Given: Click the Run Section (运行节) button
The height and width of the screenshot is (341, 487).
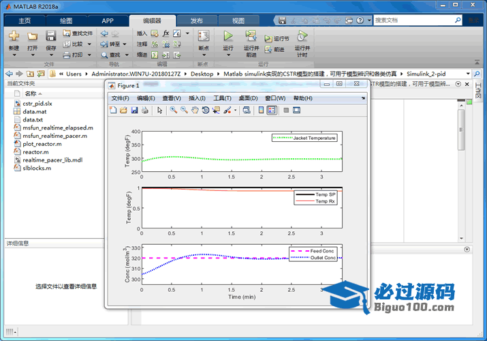Looking at the screenshot, I should (x=277, y=39).
